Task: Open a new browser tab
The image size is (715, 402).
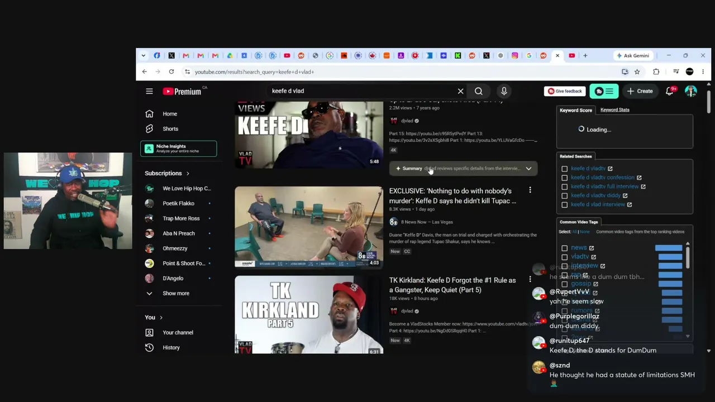Action: 585,55
